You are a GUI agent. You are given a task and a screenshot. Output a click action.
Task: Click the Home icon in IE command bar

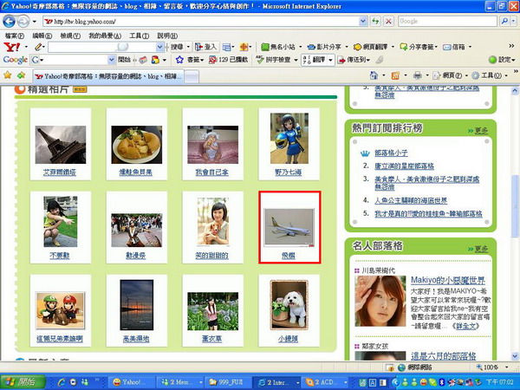click(374, 75)
